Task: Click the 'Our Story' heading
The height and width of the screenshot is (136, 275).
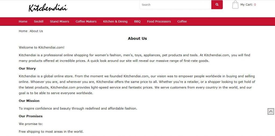Action: (27, 69)
